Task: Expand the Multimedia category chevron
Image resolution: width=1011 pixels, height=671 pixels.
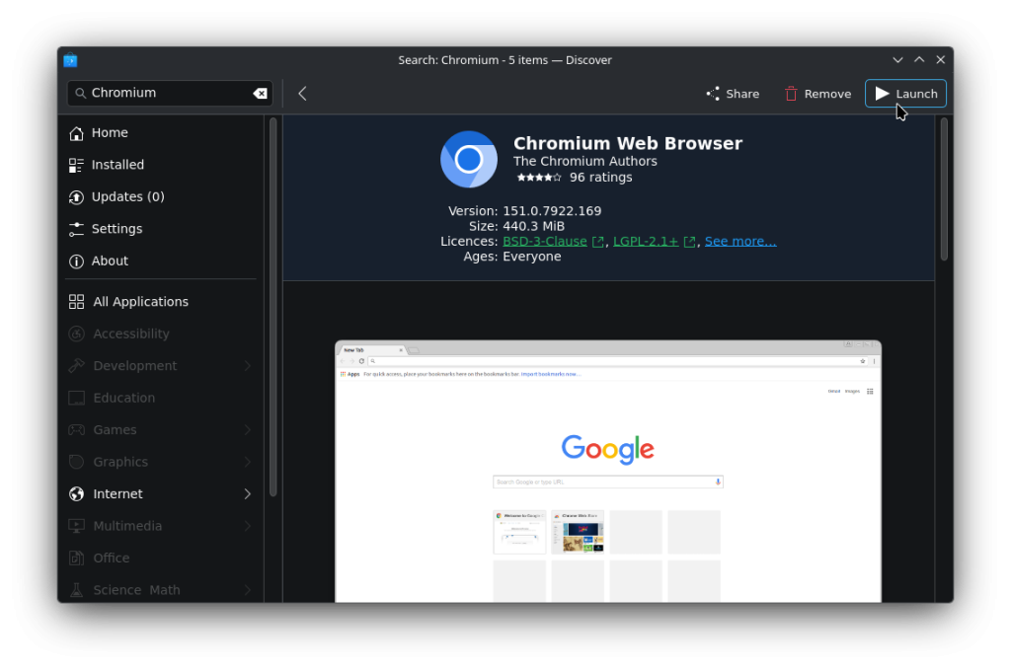Action: (x=248, y=526)
